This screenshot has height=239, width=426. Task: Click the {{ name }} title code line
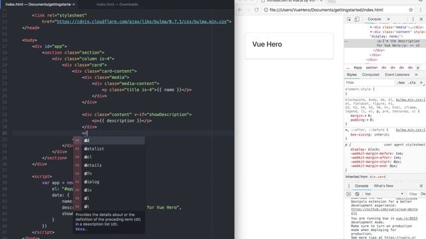tap(146, 90)
